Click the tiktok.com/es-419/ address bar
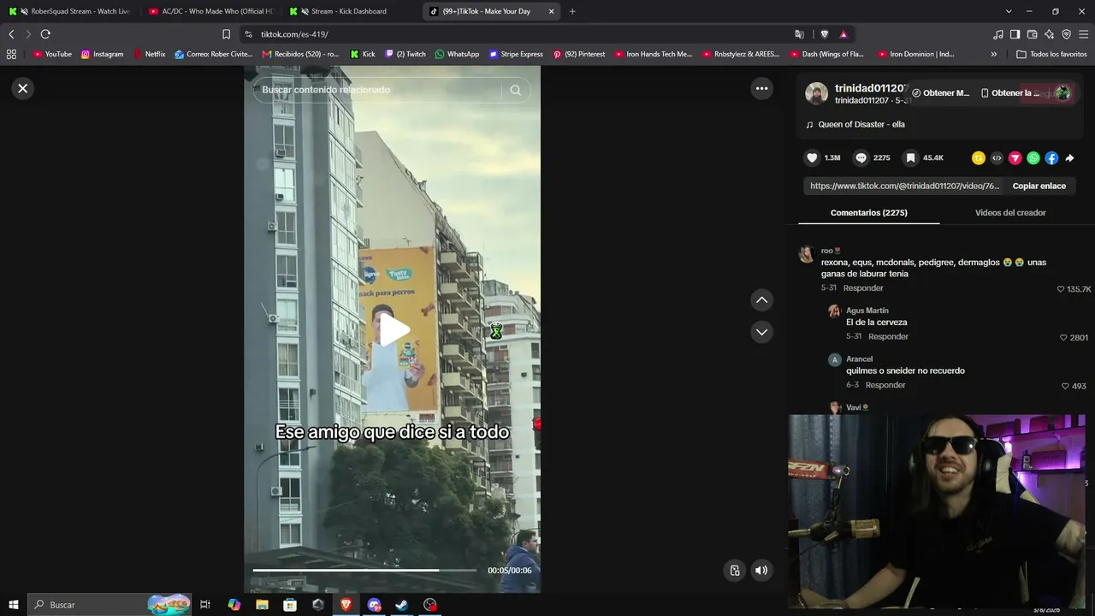This screenshot has height=616, width=1095. pyautogui.click(x=513, y=34)
